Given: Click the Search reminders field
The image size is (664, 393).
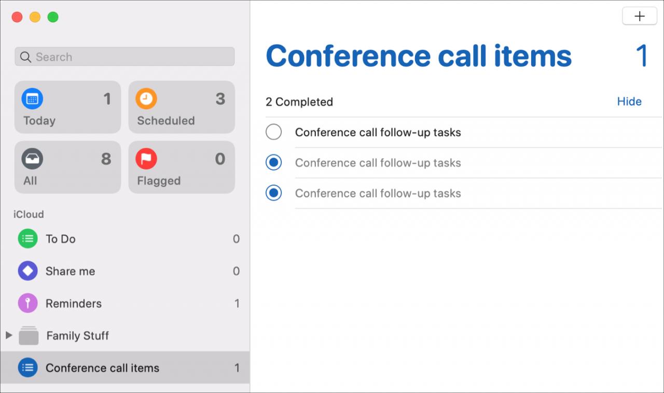Looking at the screenshot, I should (125, 57).
